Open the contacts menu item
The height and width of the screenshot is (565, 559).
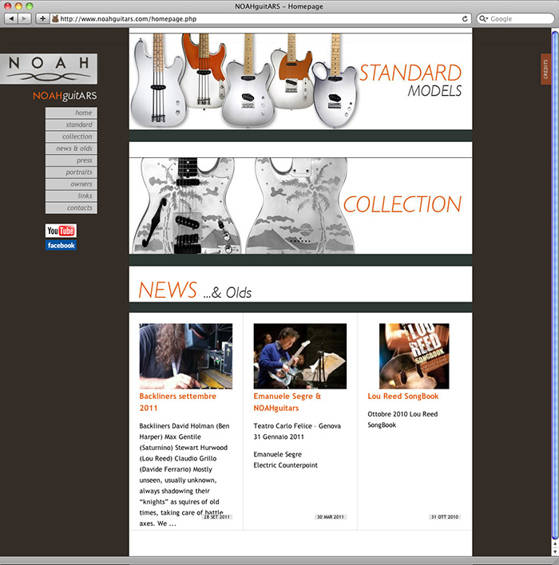click(x=71, y=208)
